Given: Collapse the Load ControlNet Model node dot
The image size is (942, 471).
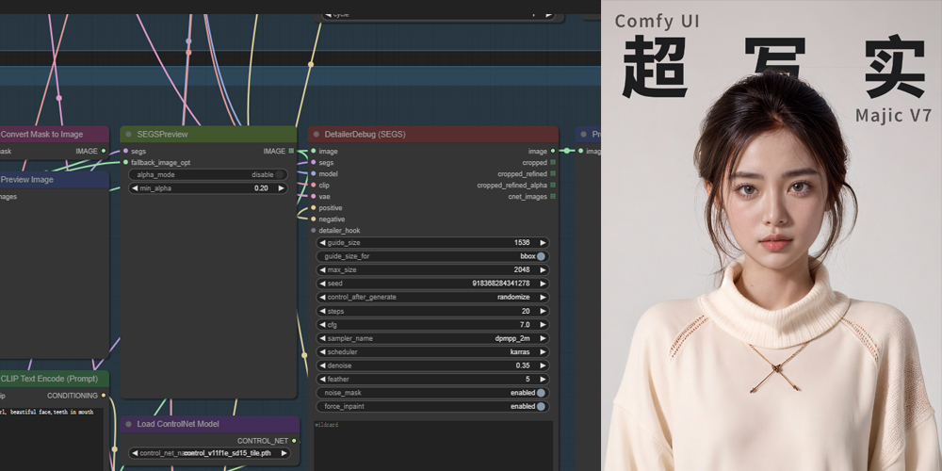Looking at the screenshot, I should tap(128, 424).
